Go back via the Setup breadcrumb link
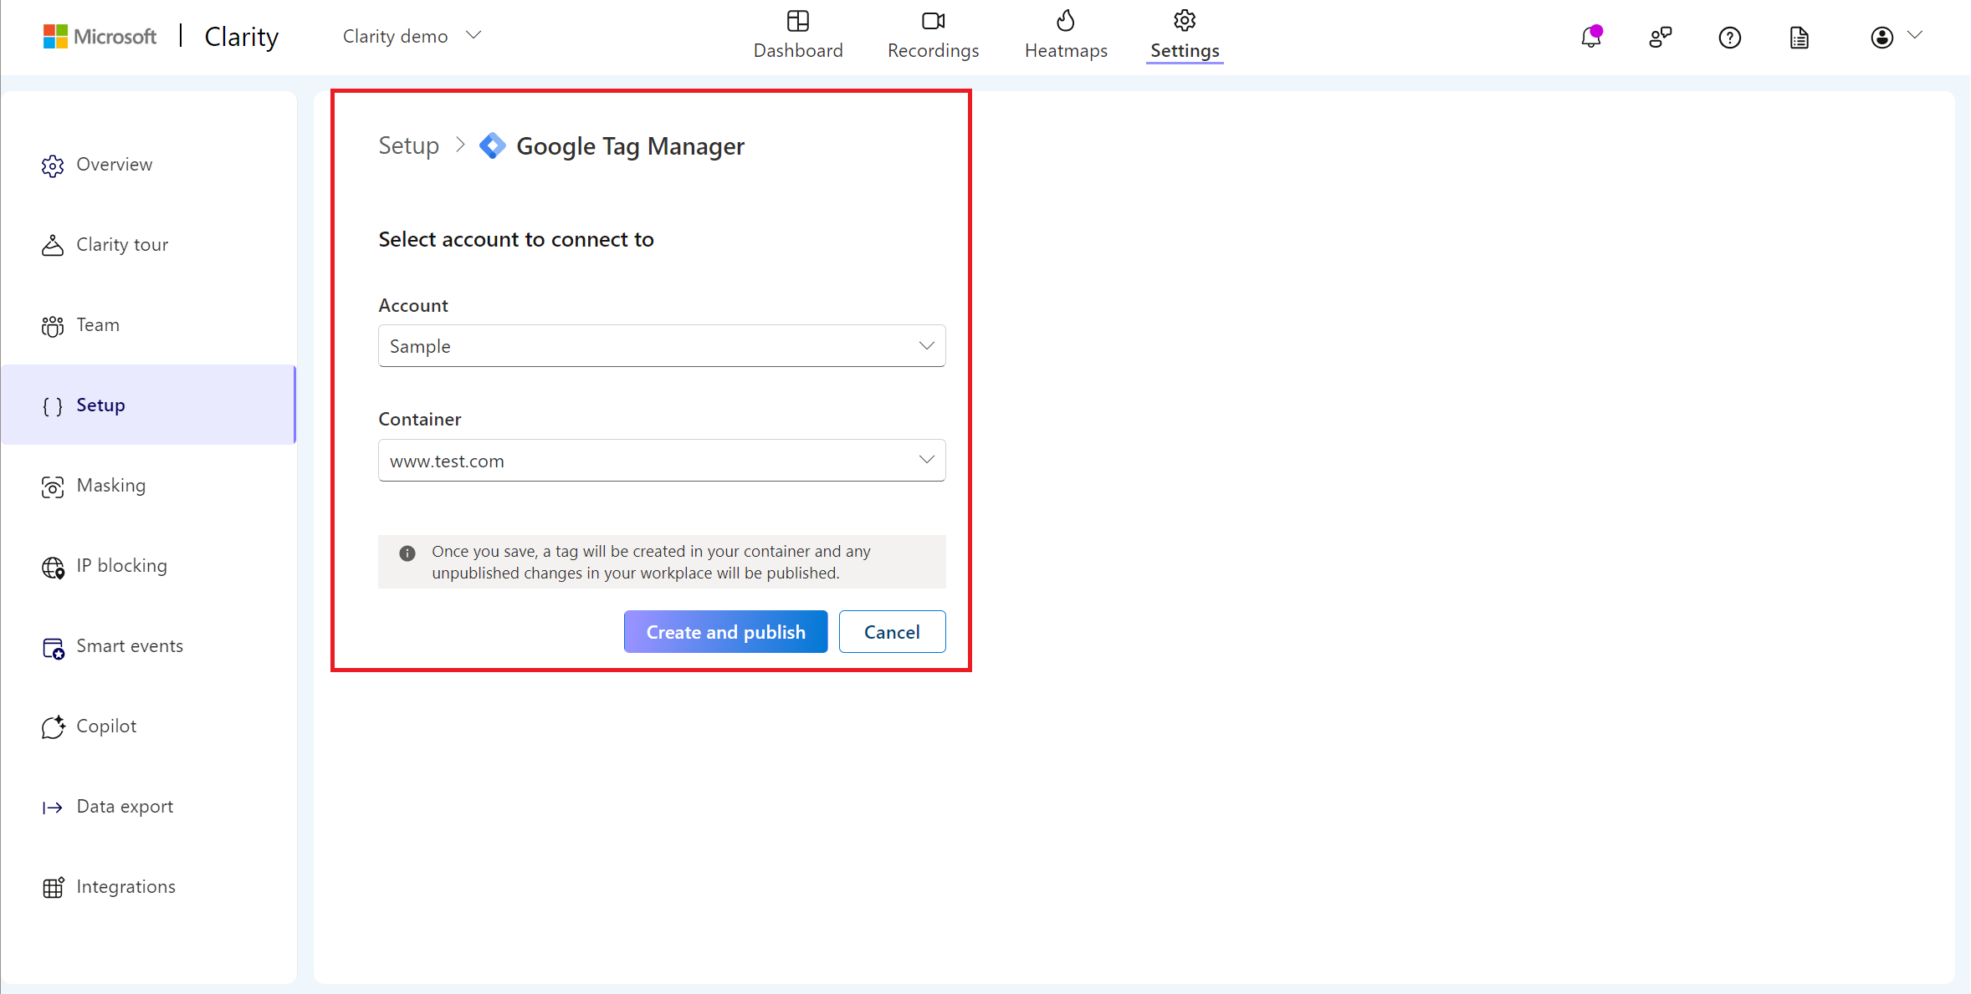1971x994 pixels. pos(409,145)
